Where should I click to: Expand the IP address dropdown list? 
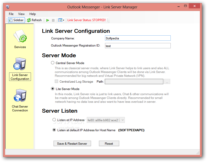(123, 120)
